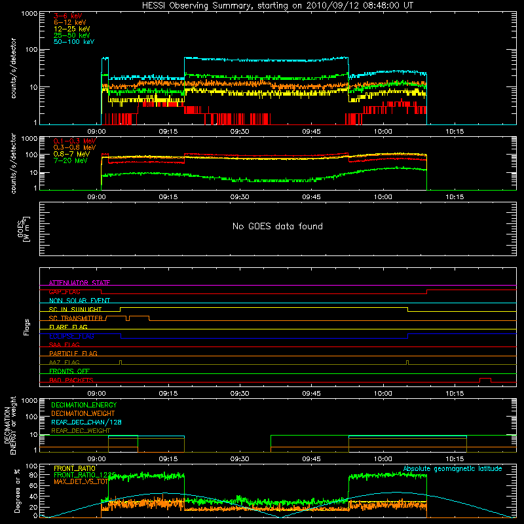Click the ECLIPSE_FLAG label

71,336
